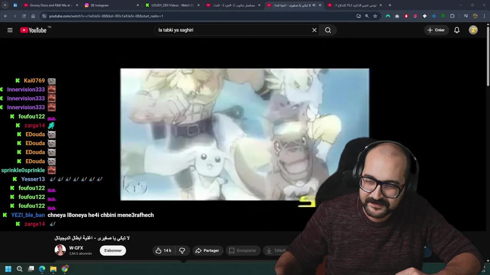Open the pink extension icon

(x=415, y=16)
